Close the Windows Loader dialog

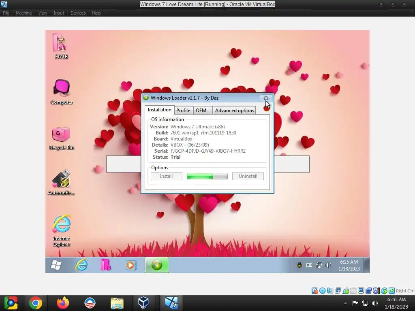point(266,98)
